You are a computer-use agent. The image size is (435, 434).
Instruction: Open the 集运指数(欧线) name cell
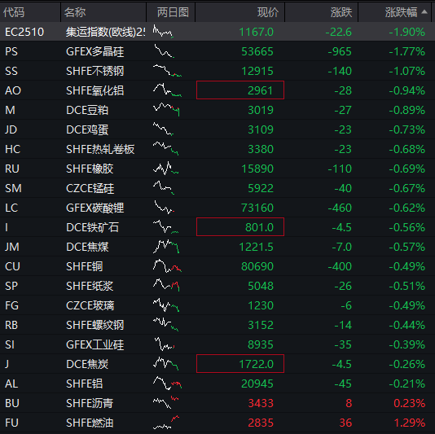point(105,32)
